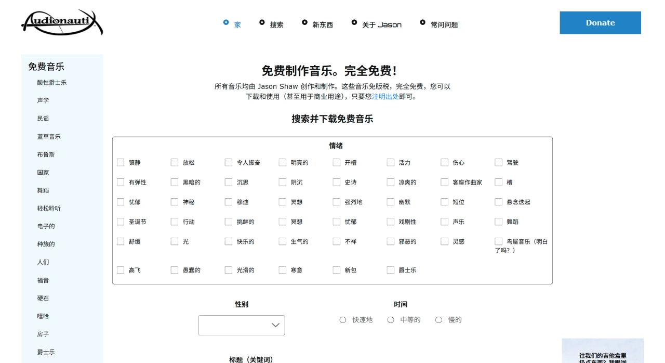Open the 酸性爵士乐 genre in sidebar
This screenshot has width=665, height=363.
52,83
